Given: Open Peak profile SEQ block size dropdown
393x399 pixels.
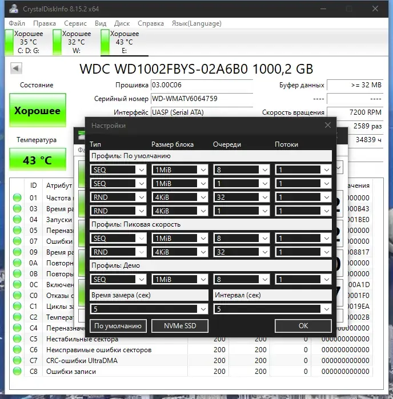Looking at the screenshot, I should click(180, 238).
